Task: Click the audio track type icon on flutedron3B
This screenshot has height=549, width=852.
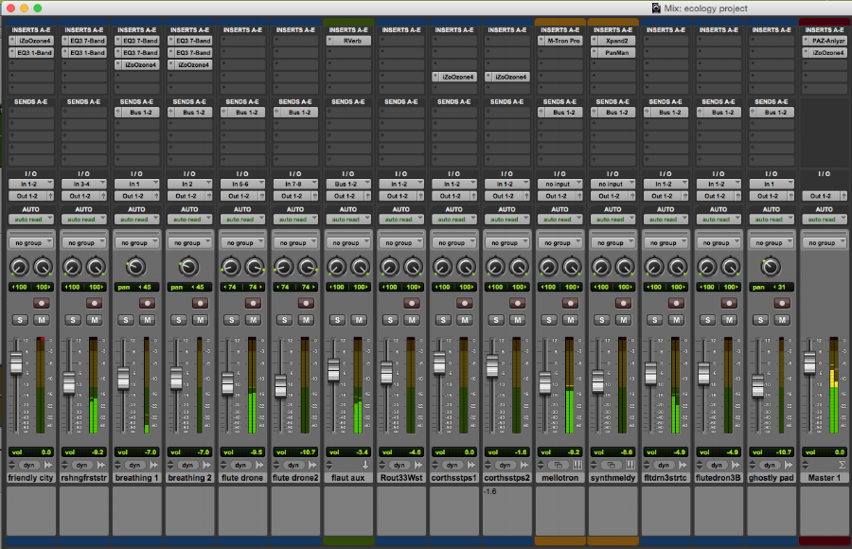Action: (736, 466)
